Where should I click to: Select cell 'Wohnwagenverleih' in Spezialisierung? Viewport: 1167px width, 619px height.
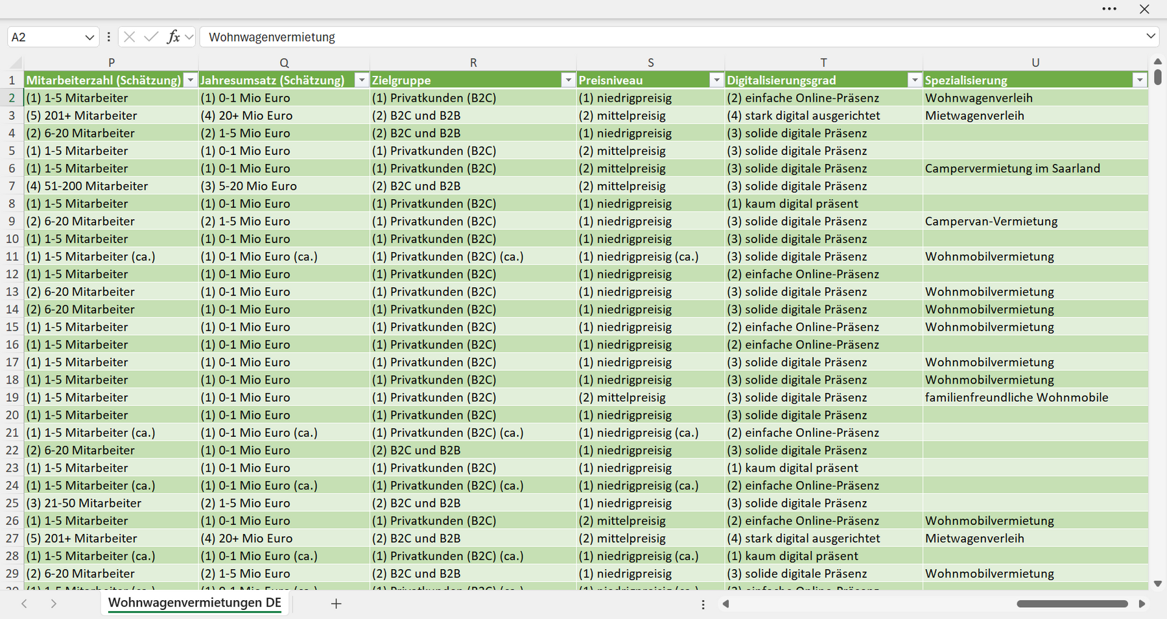pyautogui.click(x=1035, y=98)
